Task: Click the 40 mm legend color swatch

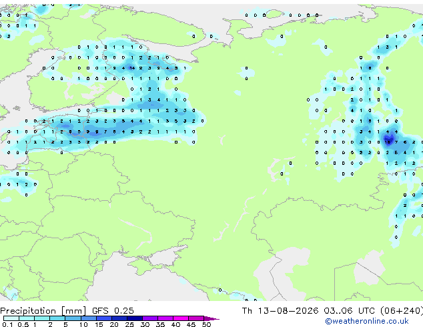Action: [181, 318]
